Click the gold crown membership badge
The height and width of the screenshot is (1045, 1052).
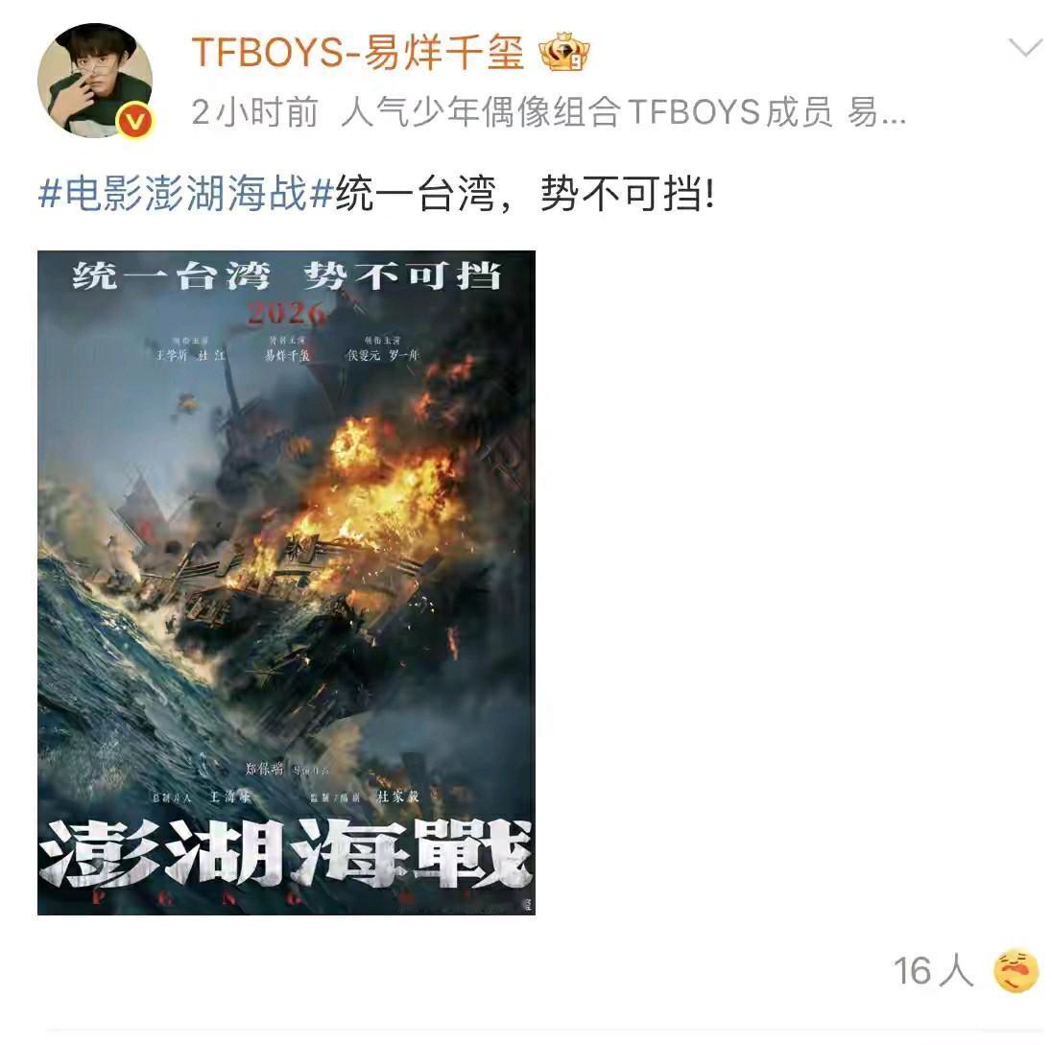(x=564, y=52)
